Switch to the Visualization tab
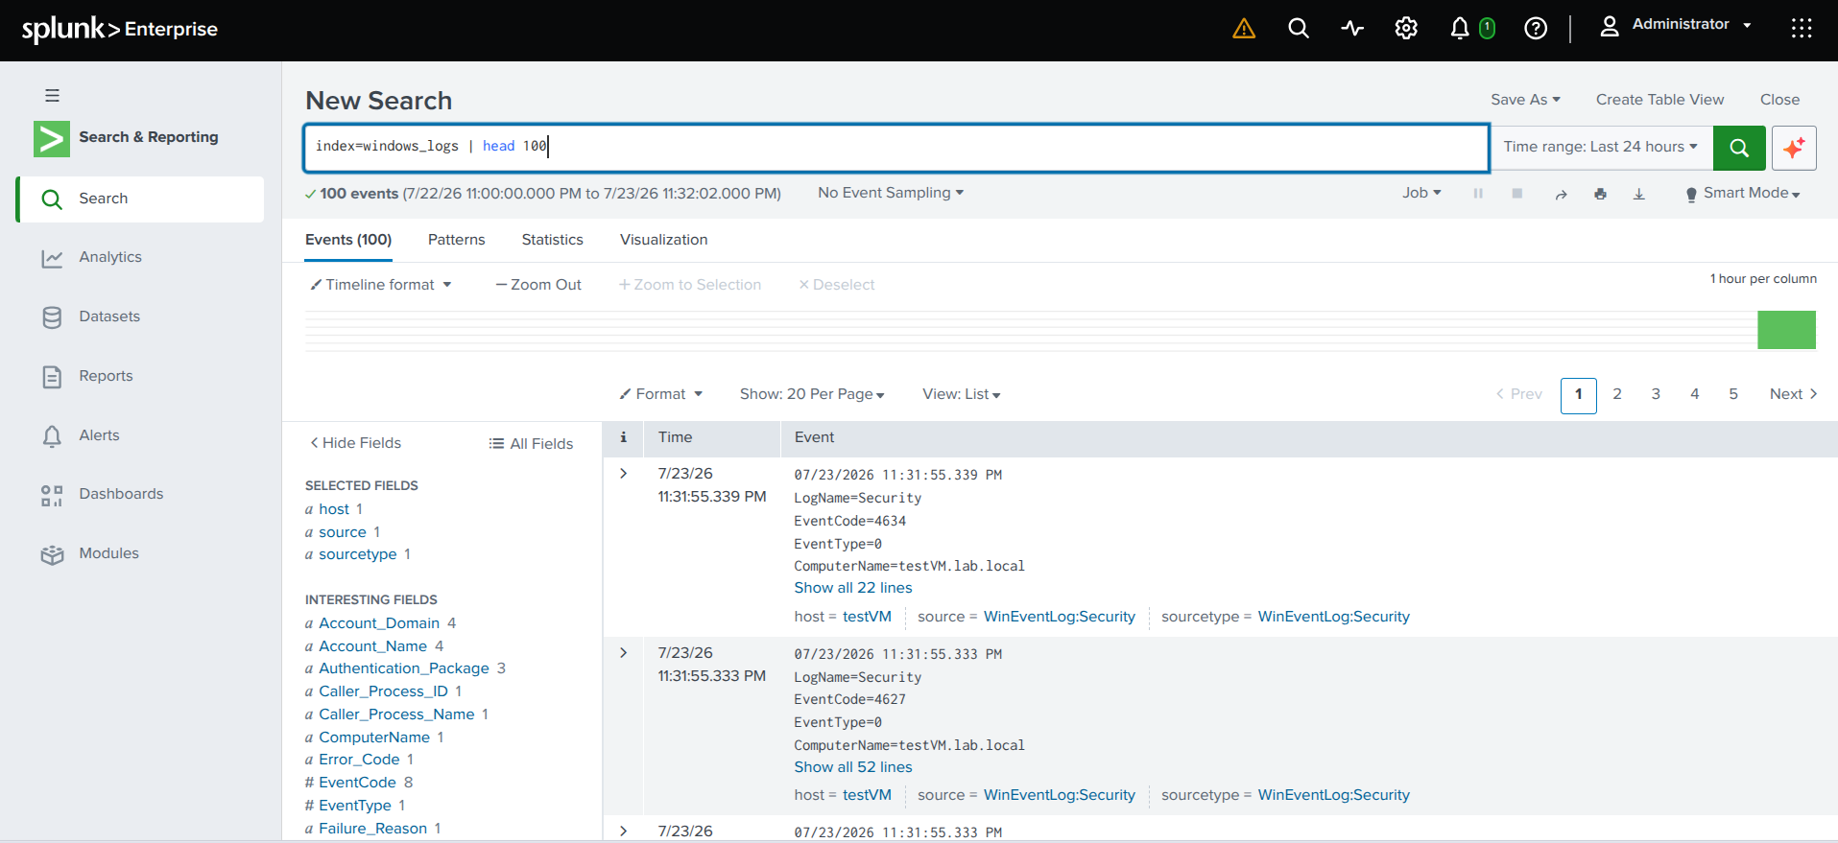1838x843 pixels. coord(664,240)
